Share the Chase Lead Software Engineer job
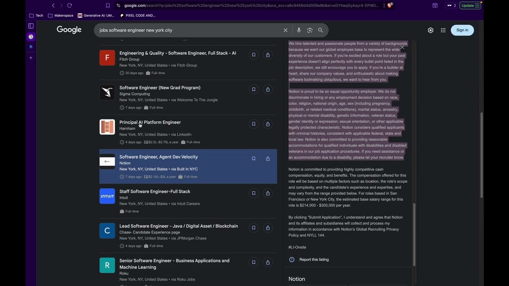This screenshot has width=509, height=286. (x=268, y=228)
